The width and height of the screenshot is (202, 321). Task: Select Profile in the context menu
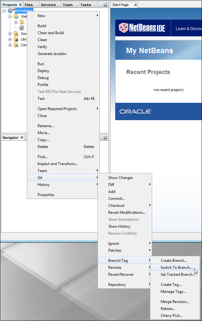click(x=63, y=85)
